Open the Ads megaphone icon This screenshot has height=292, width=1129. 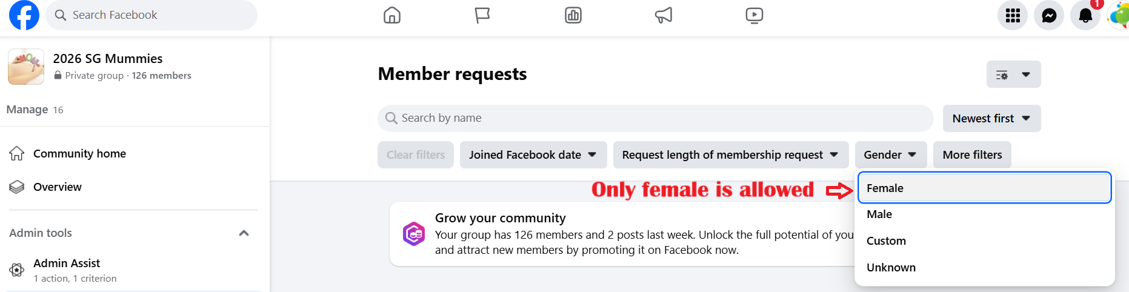pos(664,15)
